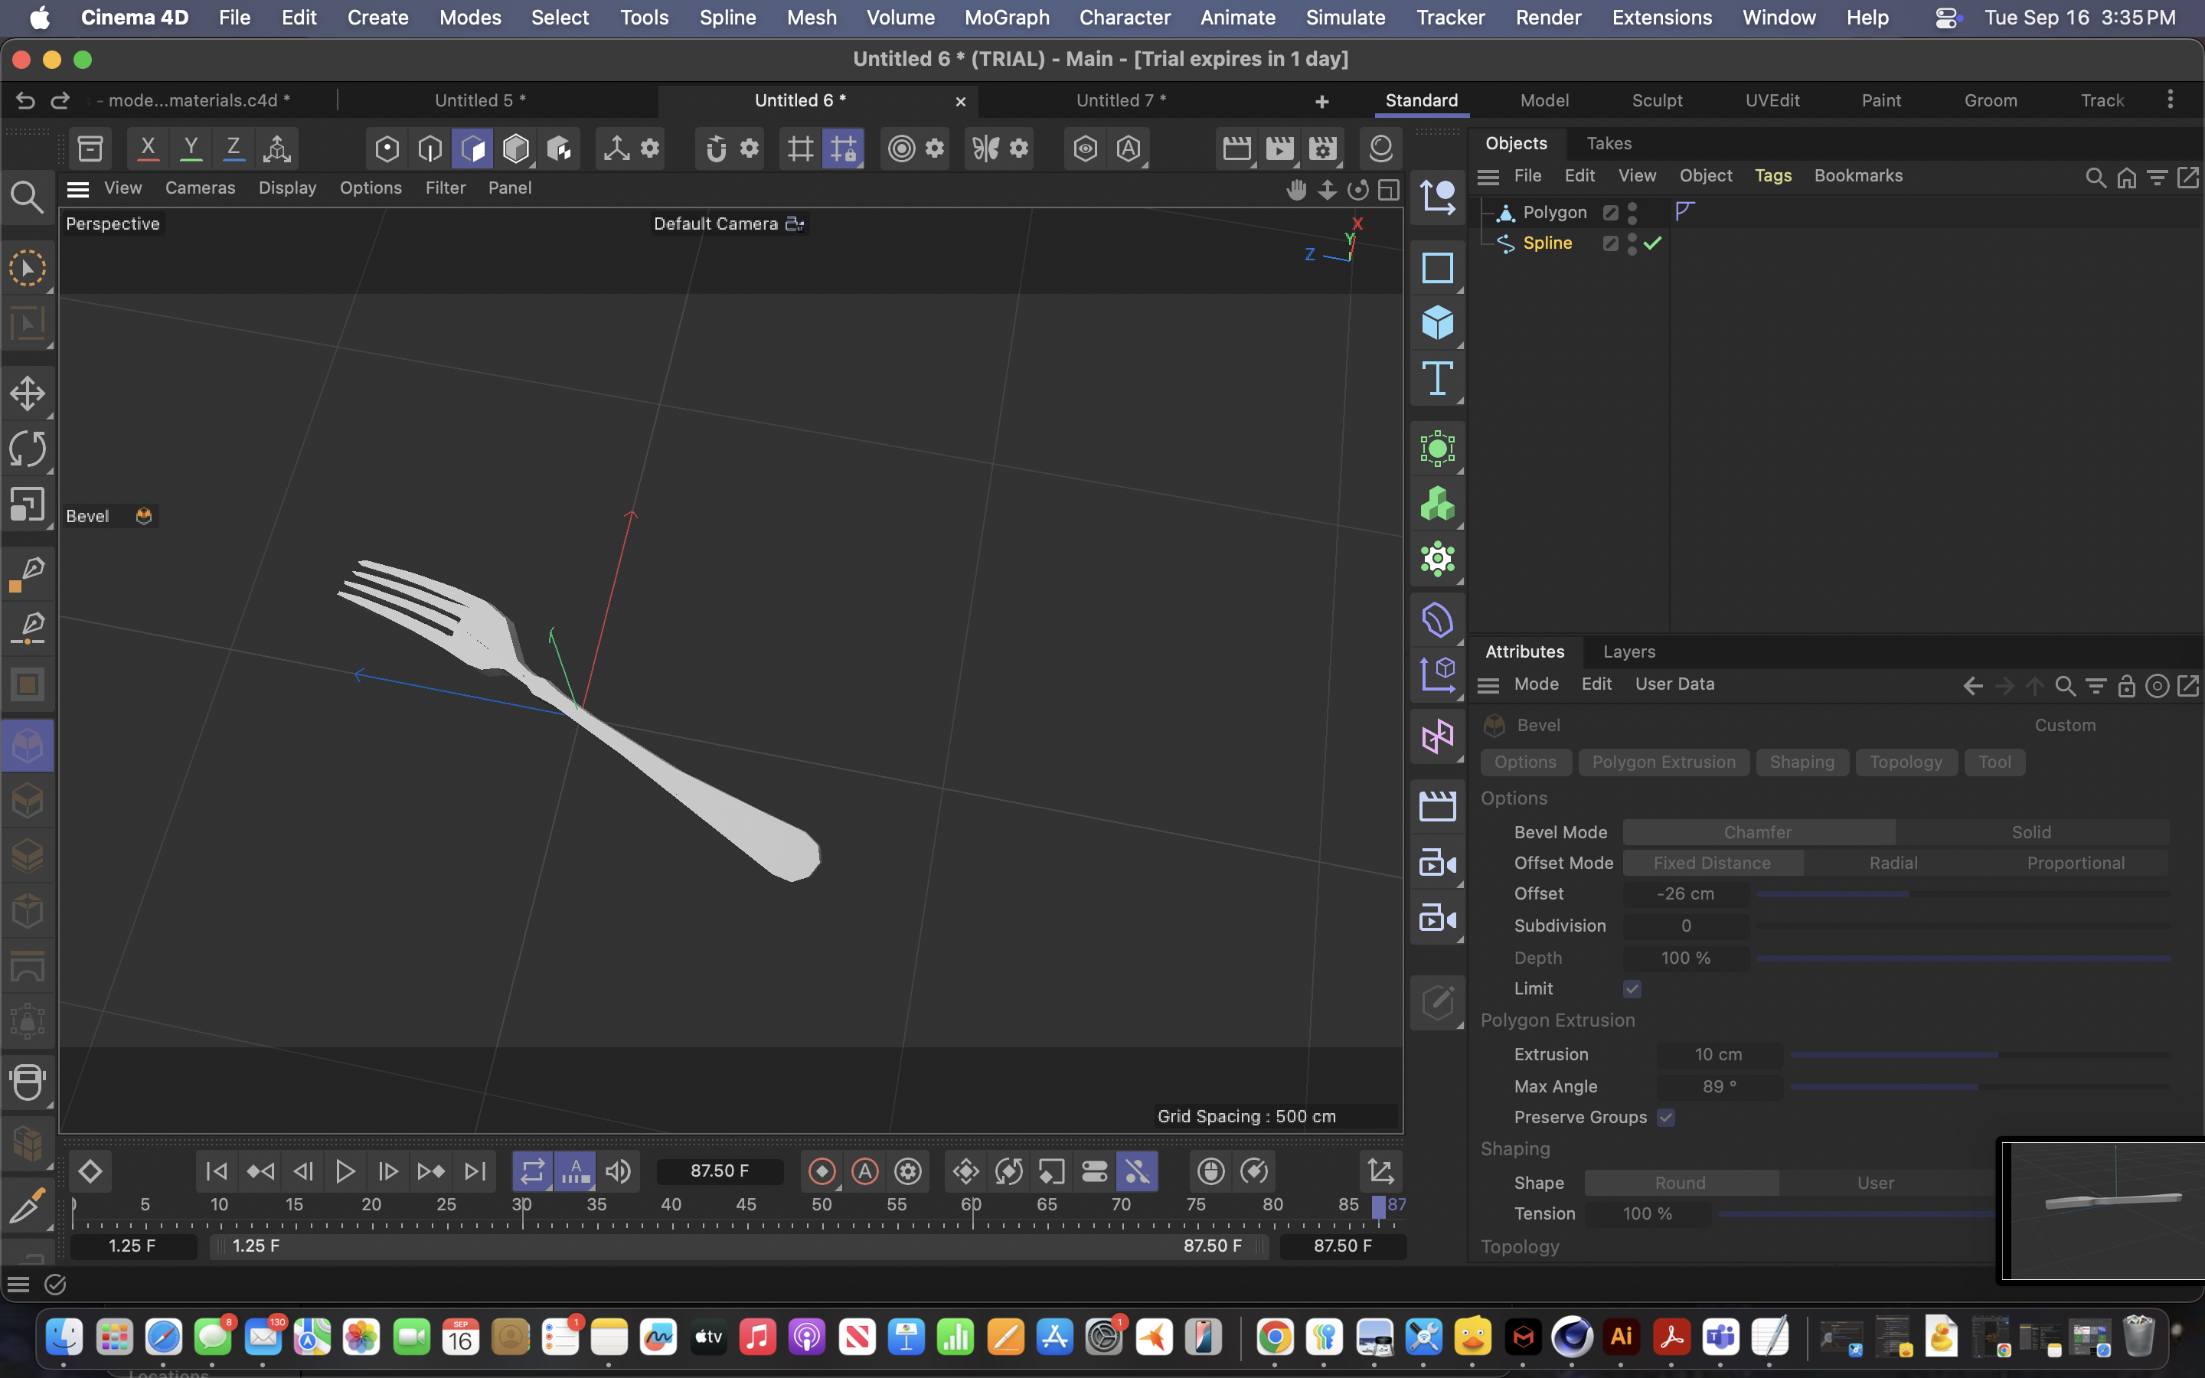
Task: Add a Cube primitive object
Action: point(1437,322)
